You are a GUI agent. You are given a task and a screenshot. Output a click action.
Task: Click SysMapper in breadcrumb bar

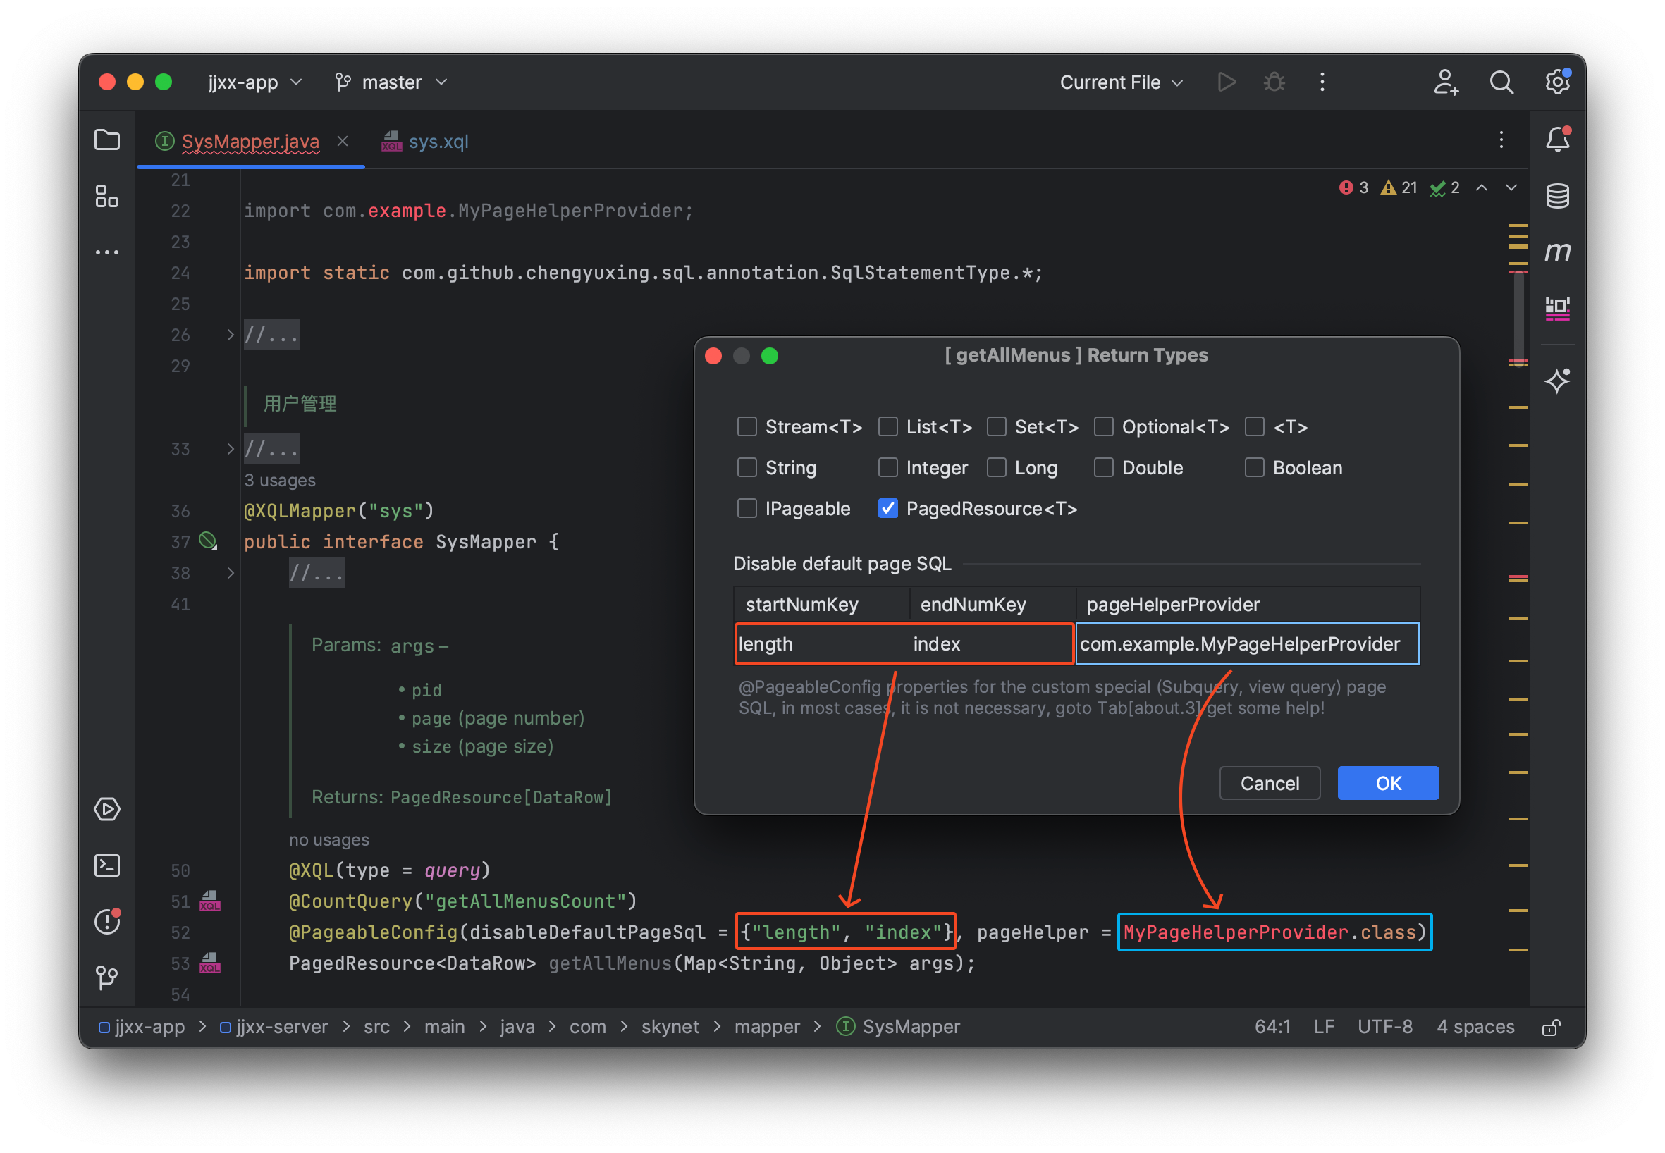(x=898, y=1028)
